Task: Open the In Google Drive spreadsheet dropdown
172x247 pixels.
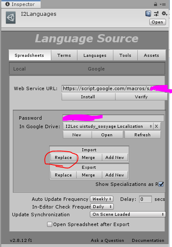Action: tap(108, 126)
